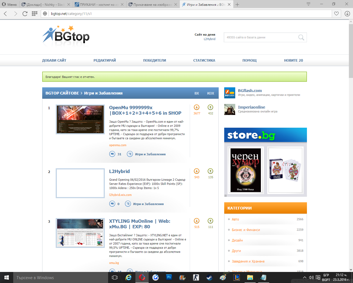Open the Авто category
Image resolution: width=353 pixels, height=283 pixels.
pos(235,219)
